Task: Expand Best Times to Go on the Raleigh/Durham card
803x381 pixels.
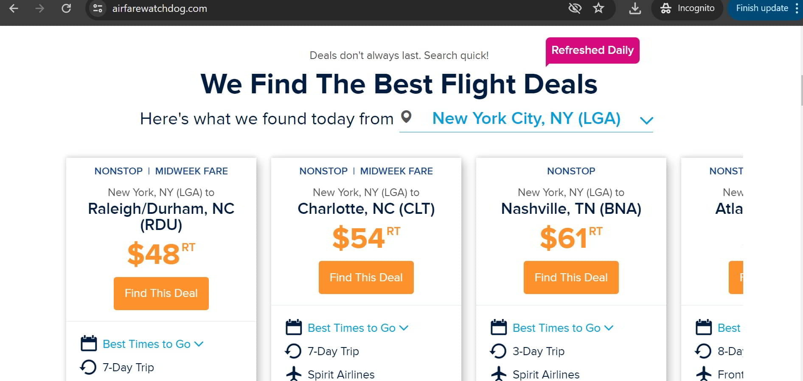Action: point(146,344)
